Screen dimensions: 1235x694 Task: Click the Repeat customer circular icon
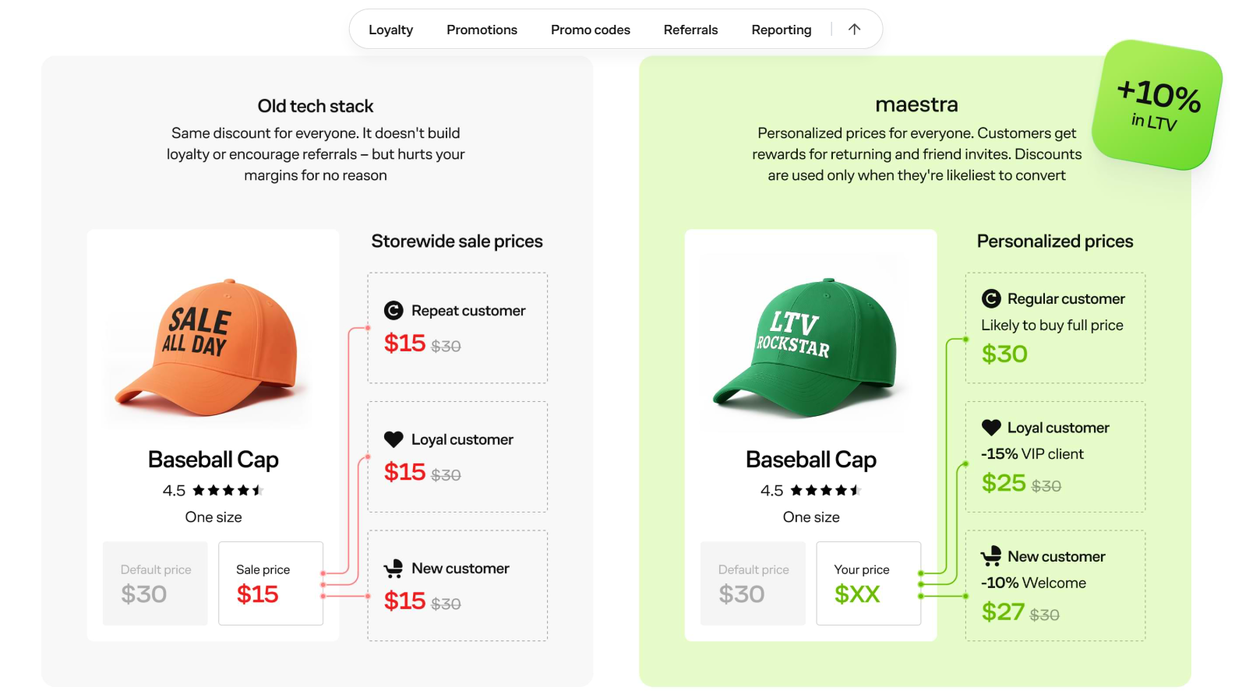click(x=393, y=311)
